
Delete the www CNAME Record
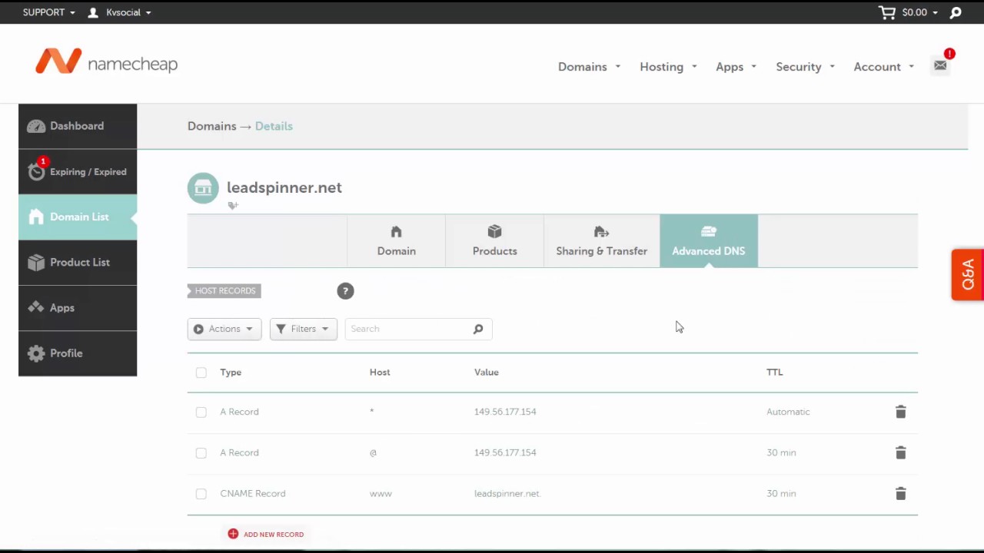pyautogui.click(x=900, y=493)
